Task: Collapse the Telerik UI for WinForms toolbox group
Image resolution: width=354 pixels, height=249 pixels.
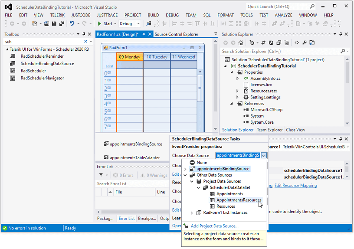Action: [x=7, y=49]
